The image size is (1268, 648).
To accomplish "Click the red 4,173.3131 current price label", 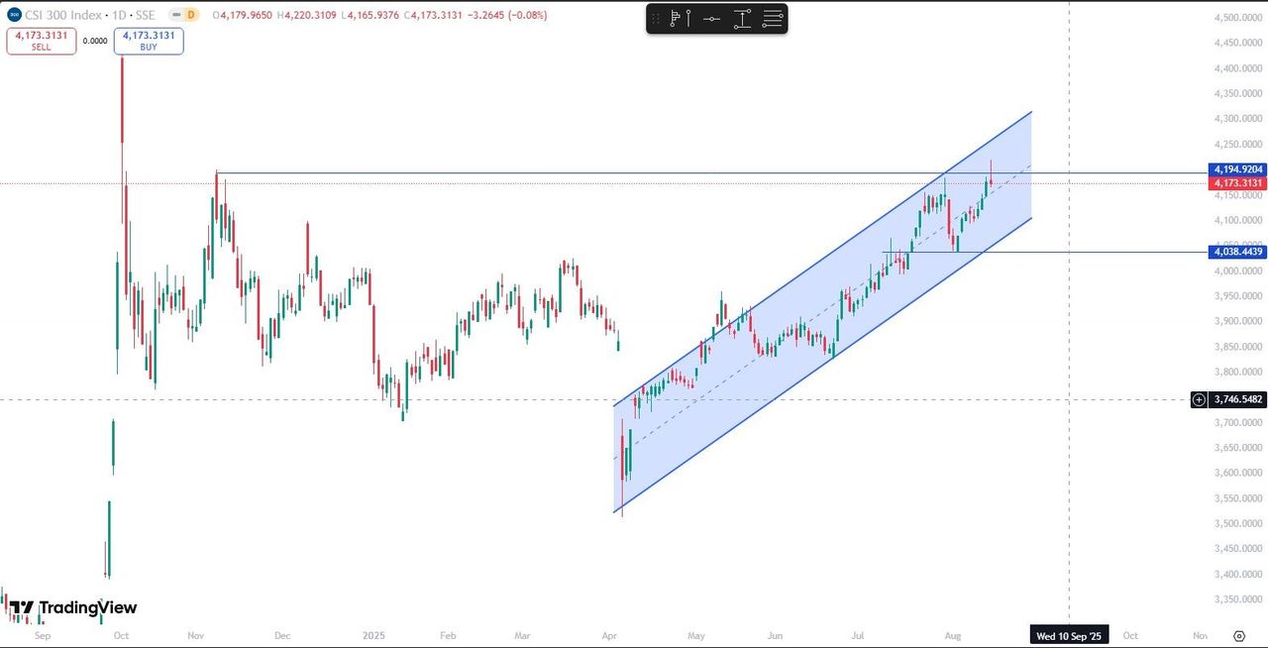I will (1237, 183).
